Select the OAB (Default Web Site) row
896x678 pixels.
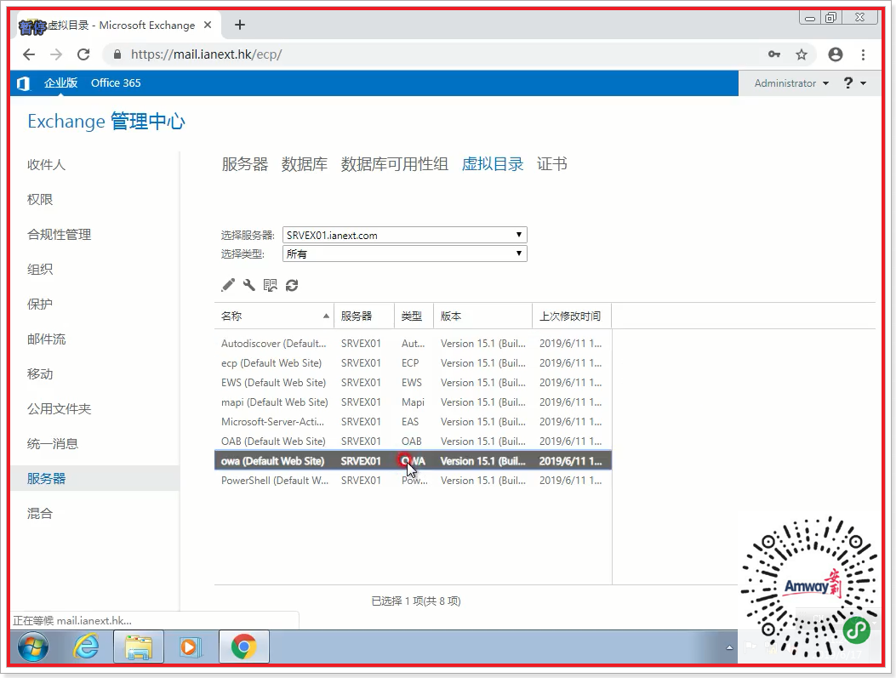[x=413, y=442]
